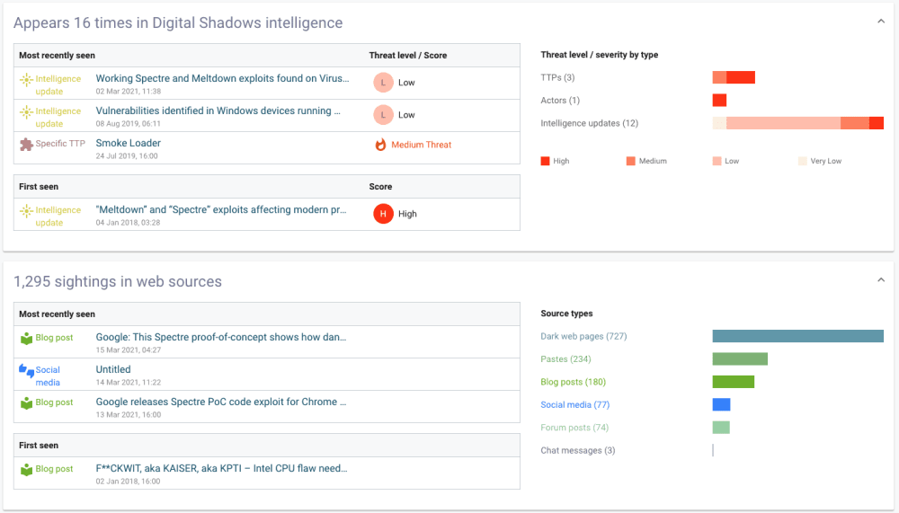899x513 pixels.
Task: Open Vulnerabilities identified in Windows devices link
Action: click(x=218, y=111)
